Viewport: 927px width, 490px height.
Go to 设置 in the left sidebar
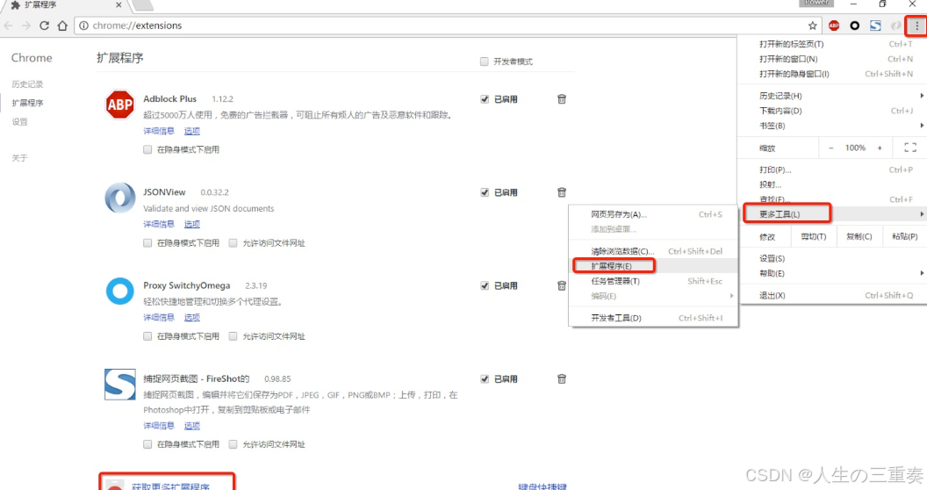pos(19,122)
